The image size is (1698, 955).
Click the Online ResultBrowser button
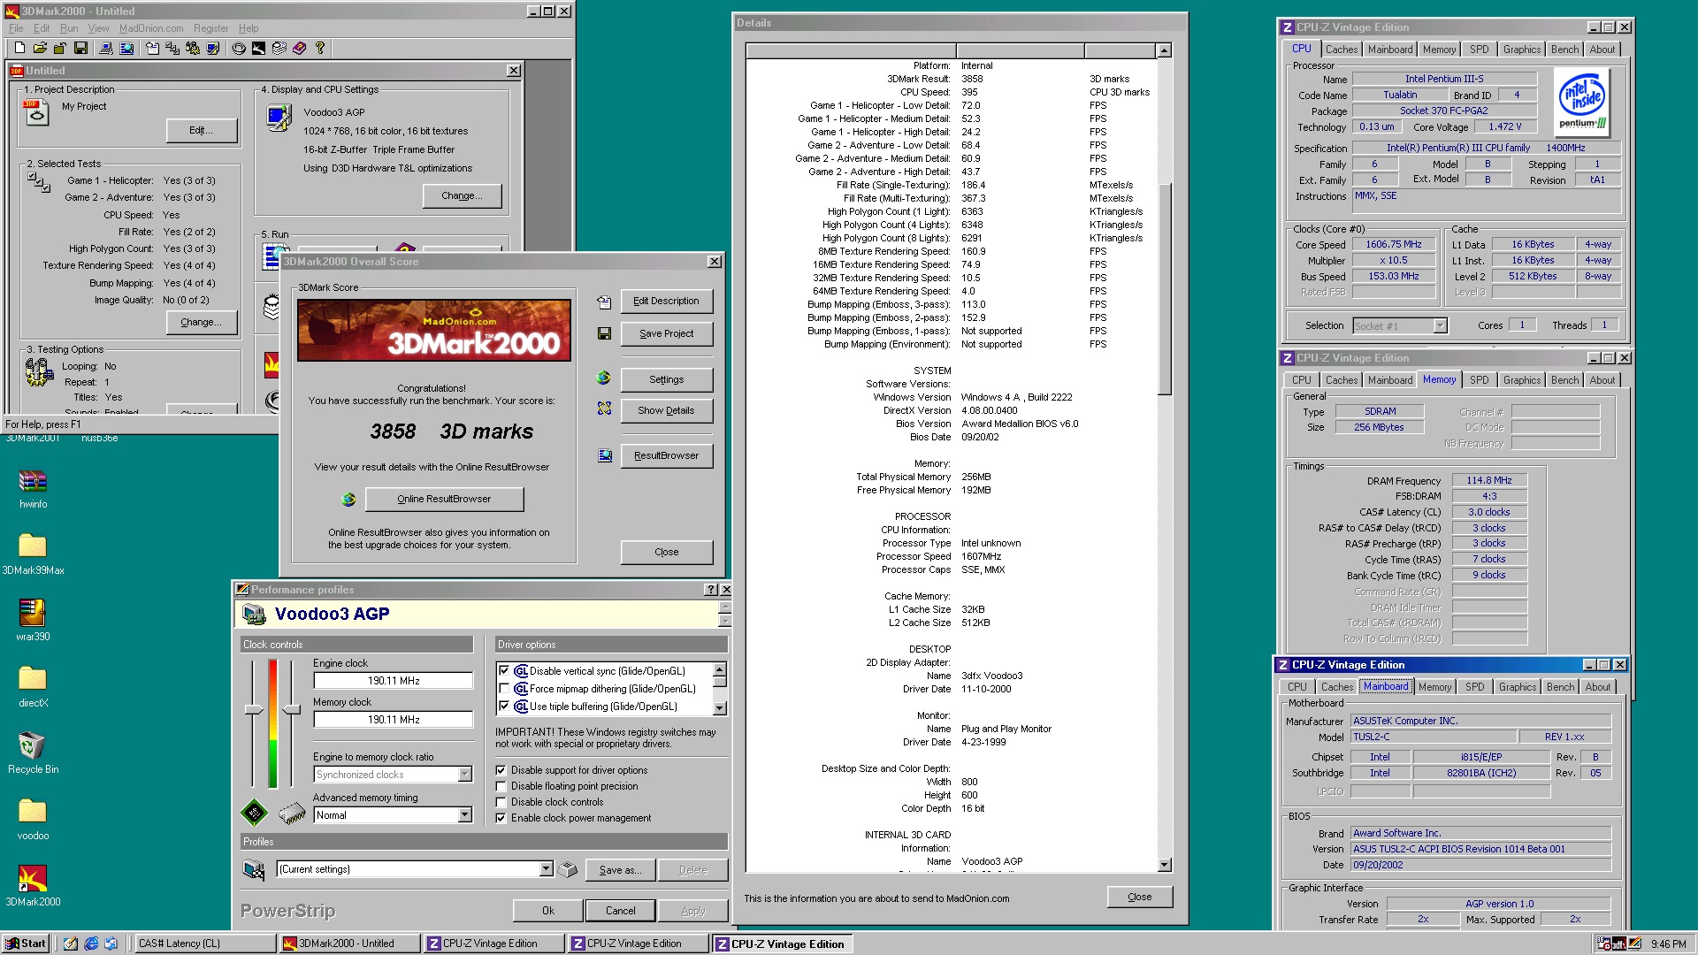[444, 499]
